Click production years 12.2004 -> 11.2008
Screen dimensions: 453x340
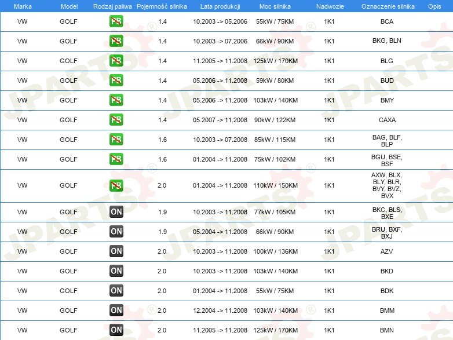pyautogui.click(x=220, y=310)
